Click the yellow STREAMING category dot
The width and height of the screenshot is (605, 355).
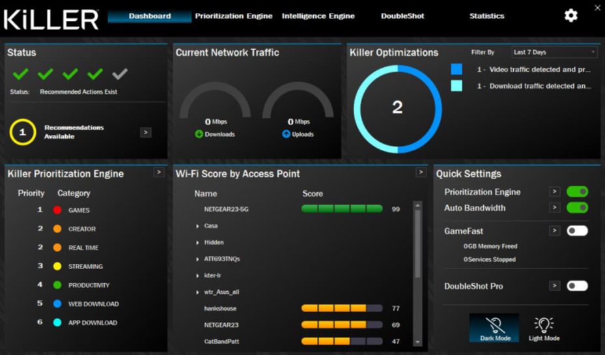click(x=57, y=266)
